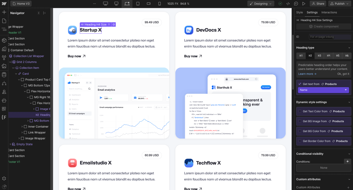Expand Empty State in Navigator
This screenshot has width=353, height=190.
pos(10,144)
